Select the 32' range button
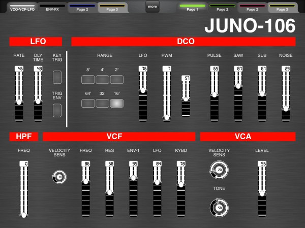This screenshot has width=305, height=228. (x=102, y=103)
